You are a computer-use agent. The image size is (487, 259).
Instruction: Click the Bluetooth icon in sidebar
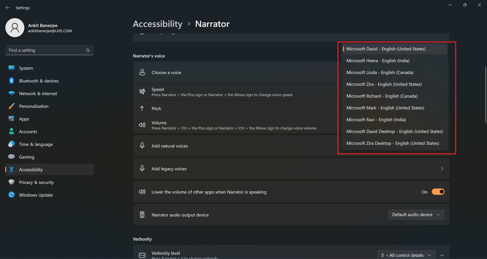point(11,81)
